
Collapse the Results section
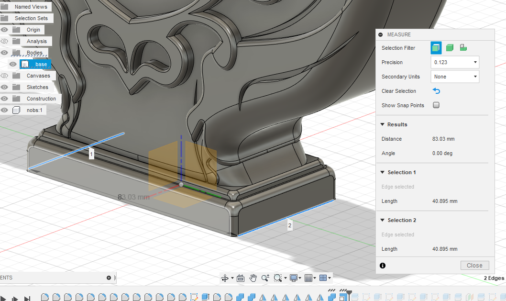click(x=383, y=124)
